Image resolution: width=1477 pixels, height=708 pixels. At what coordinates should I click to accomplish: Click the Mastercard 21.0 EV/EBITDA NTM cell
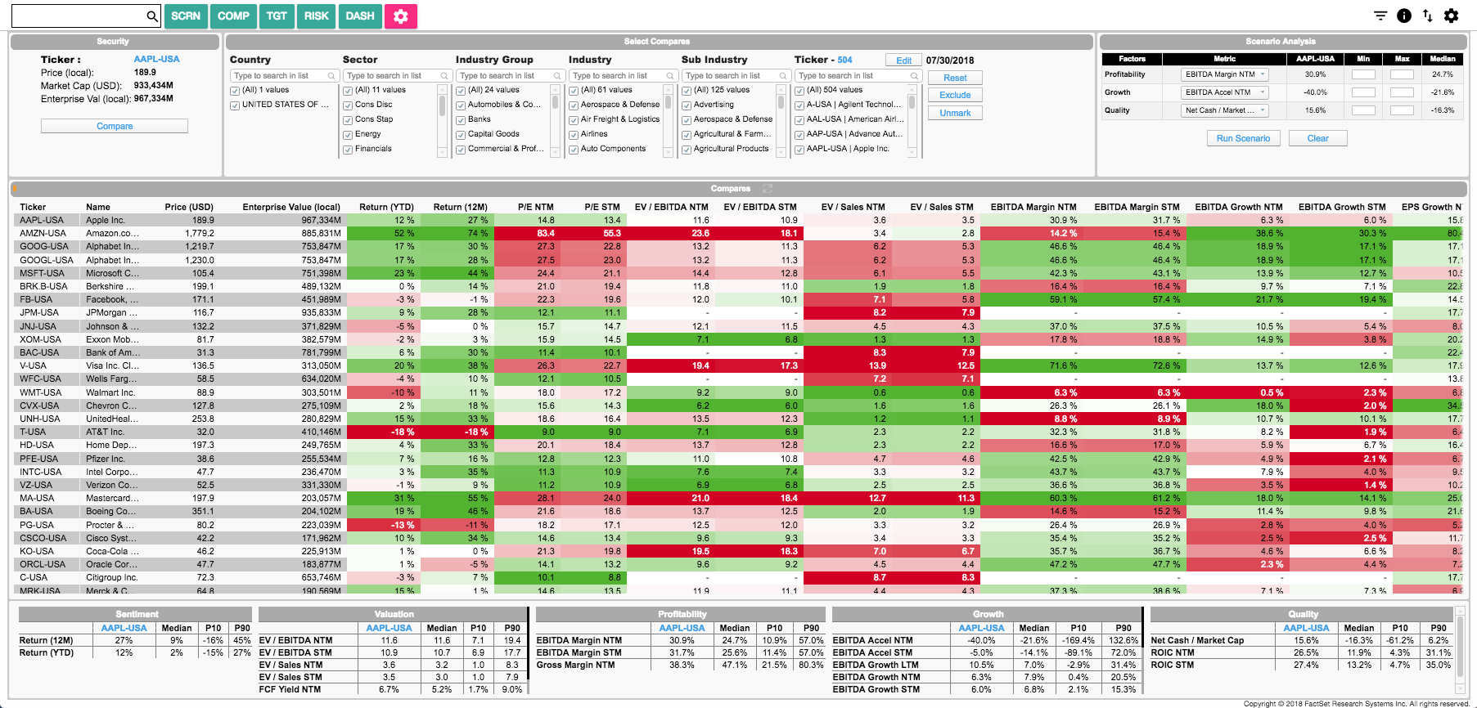pos(669,498)
